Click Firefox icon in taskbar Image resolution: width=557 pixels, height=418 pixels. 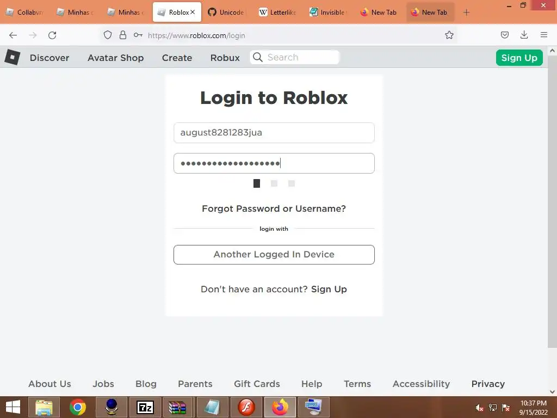point(280,407)
